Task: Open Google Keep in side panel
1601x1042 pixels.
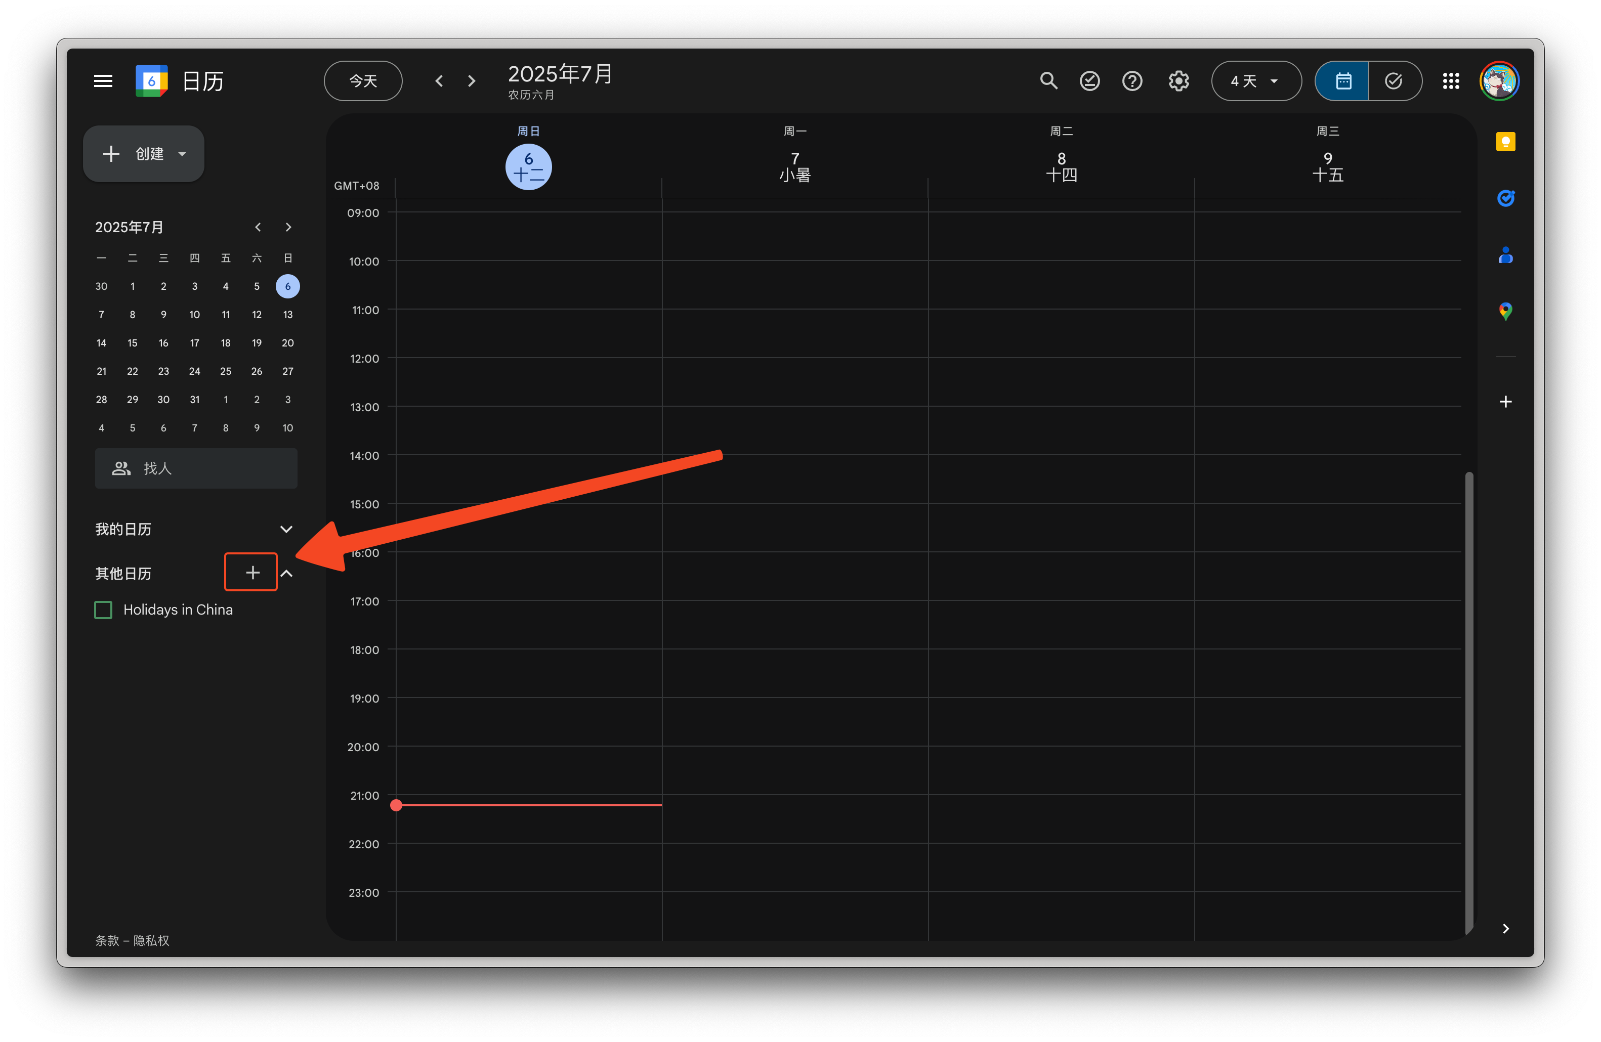Action: click(x=1505, y=142)
